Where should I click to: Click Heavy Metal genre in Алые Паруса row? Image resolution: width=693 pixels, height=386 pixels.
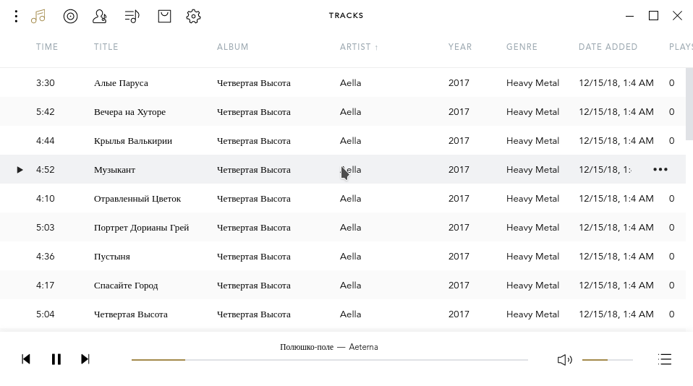click(532, 83)
